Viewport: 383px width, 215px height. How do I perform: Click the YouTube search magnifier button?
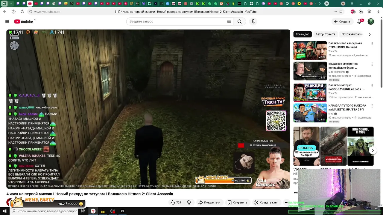click(x=240, y=21)
